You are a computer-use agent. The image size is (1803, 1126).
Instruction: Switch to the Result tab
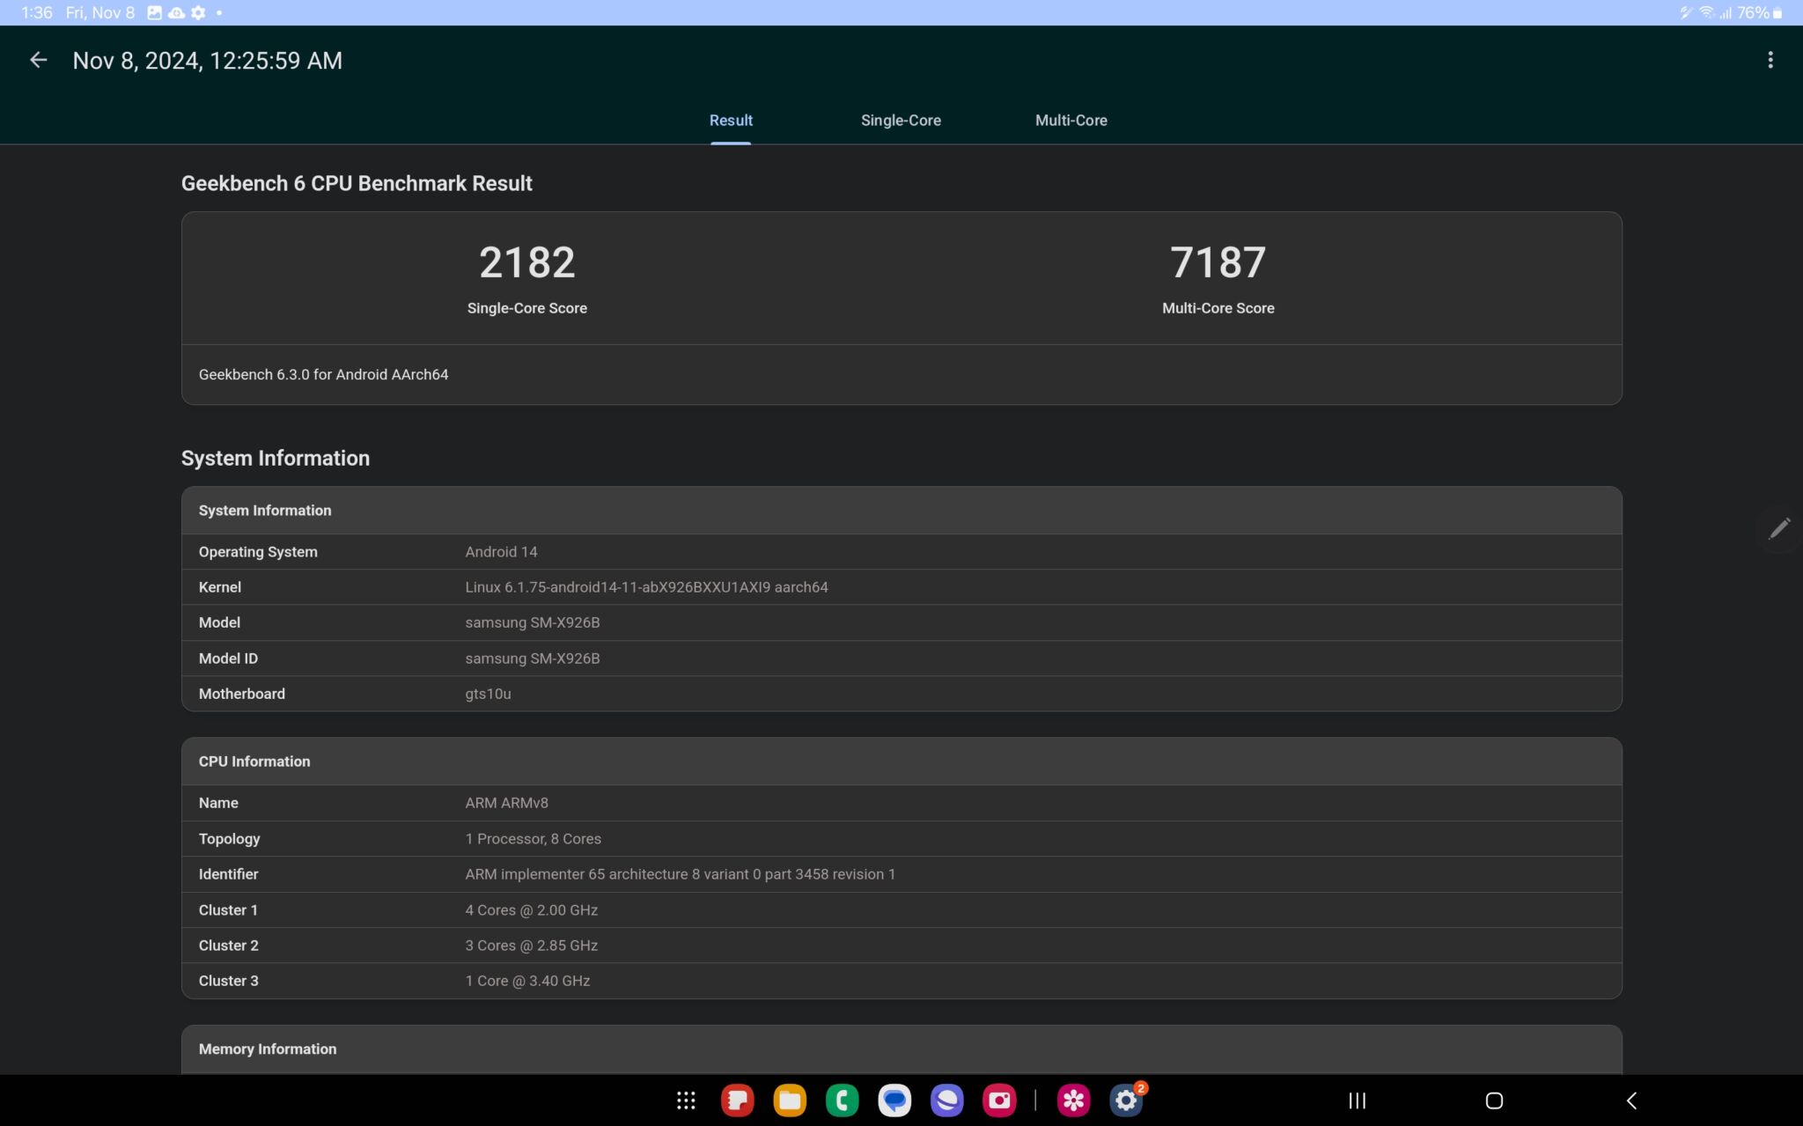click(x=731, y=121)
